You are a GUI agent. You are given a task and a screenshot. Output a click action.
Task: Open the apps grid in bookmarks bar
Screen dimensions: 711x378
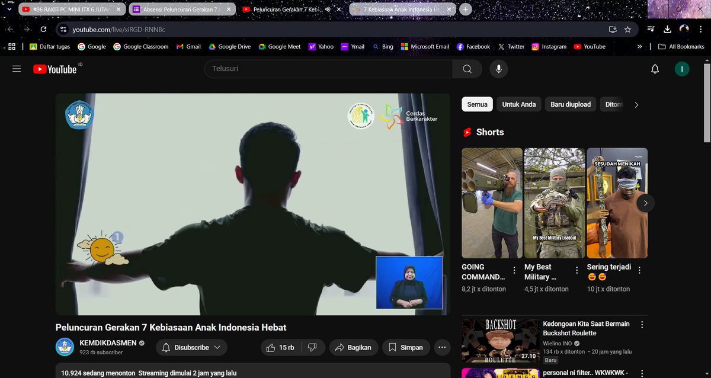click(12, 46)
